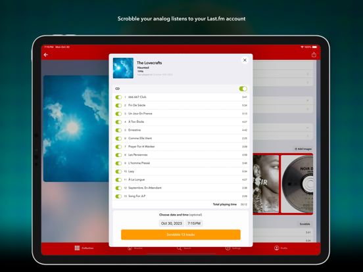
Task: Open the Settings icon tab
Action: coord(228,248)
